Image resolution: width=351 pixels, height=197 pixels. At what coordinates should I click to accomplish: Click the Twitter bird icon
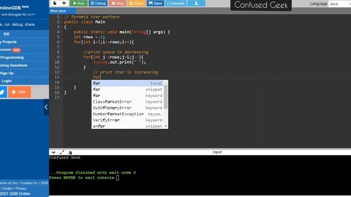coord(2,92)
